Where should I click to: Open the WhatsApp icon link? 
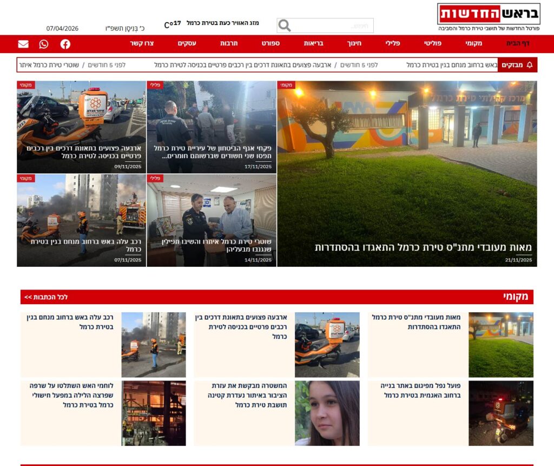pyautogui.click(x=44, y=44)
